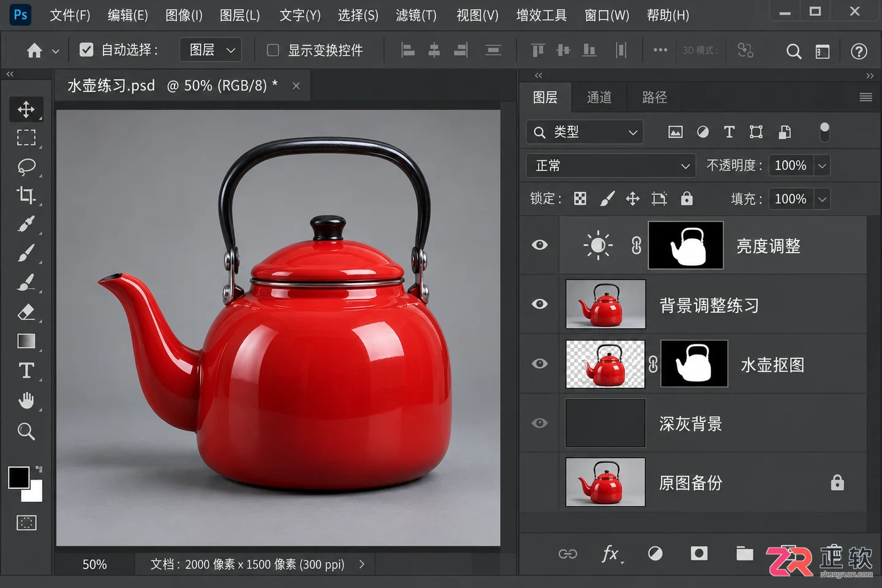Pick the Eyedropper tool
This screenshot has height=588, width=882.
pos(26,224)
